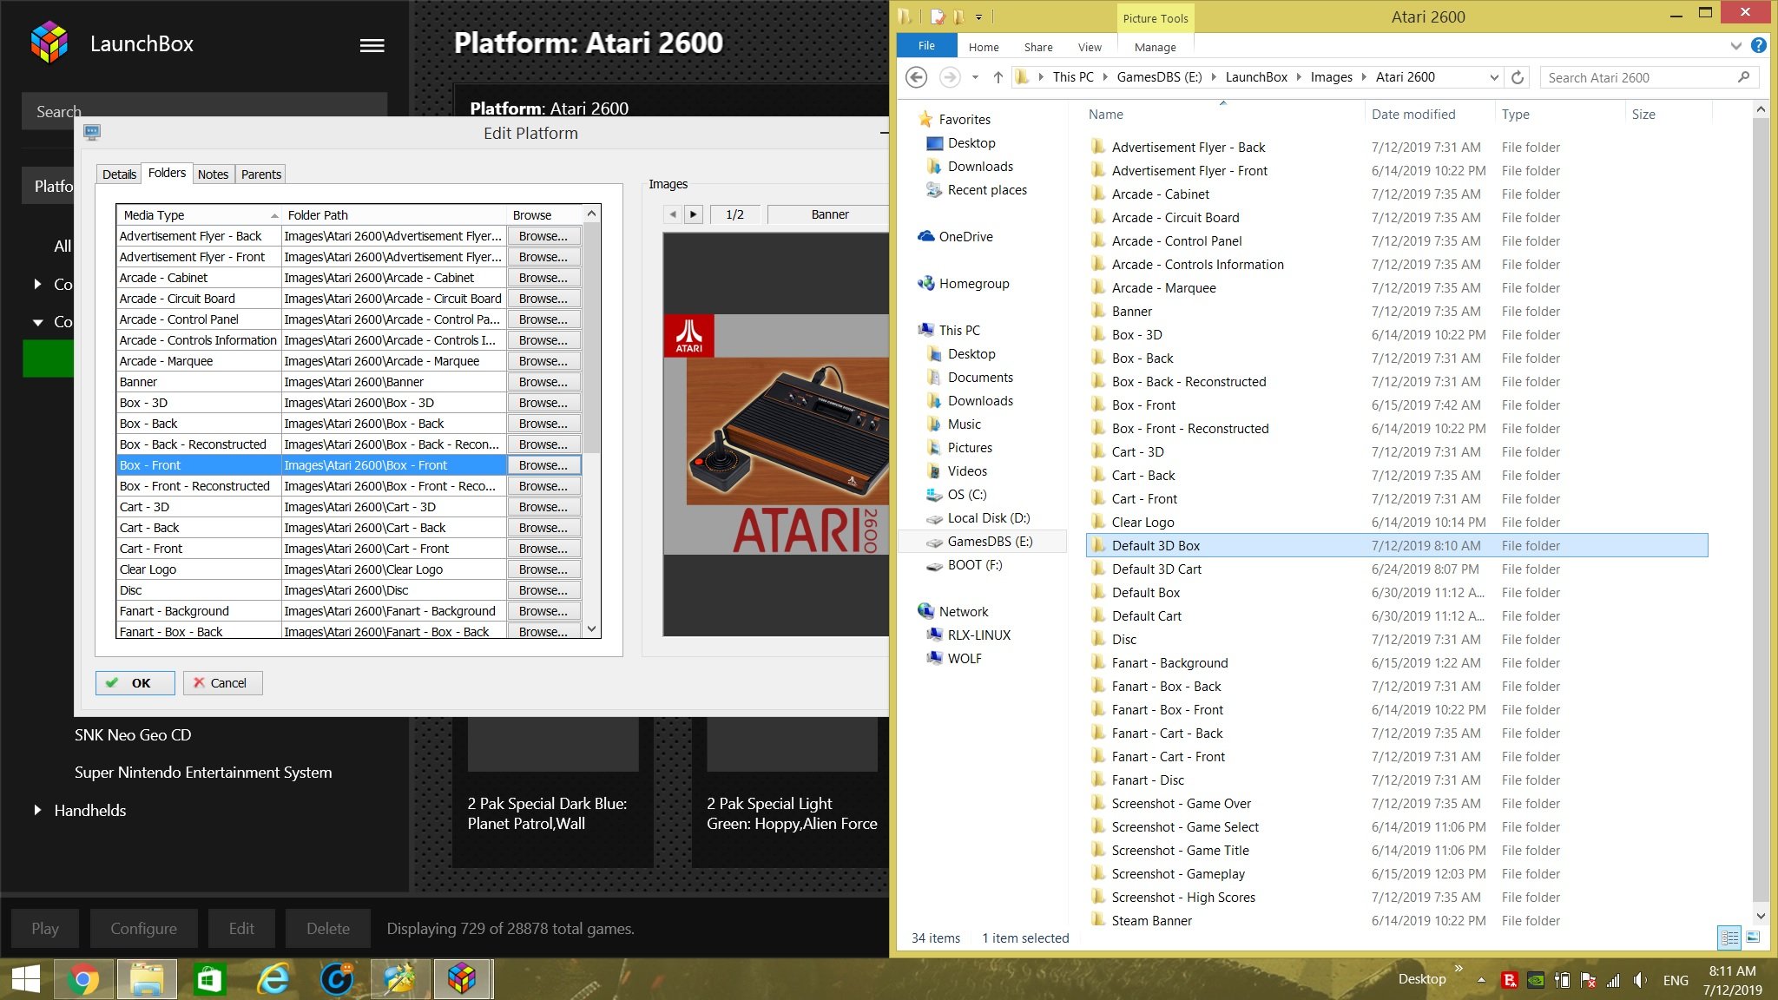Open the View ribbon tab

(x=1090, y=47)
